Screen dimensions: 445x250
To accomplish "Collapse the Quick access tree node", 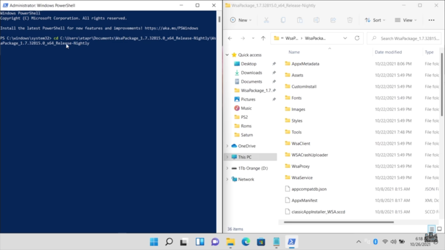I will pyautogui.click(x=227, y=55).
